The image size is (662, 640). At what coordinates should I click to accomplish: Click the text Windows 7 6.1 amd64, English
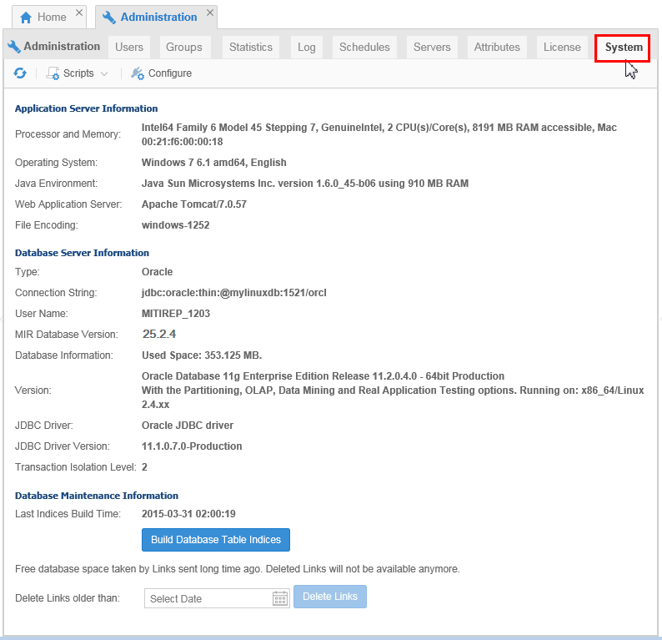213,163
